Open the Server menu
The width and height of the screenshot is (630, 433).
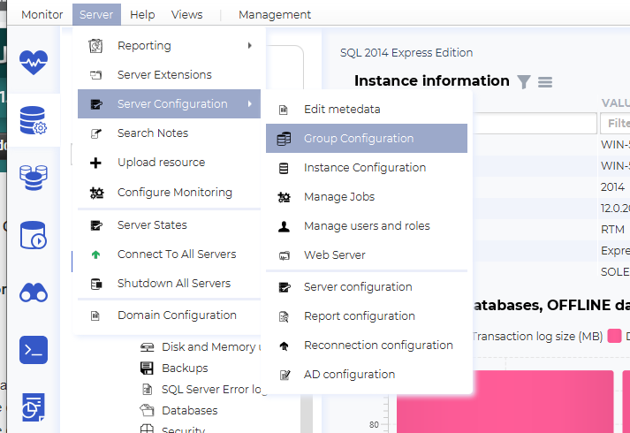coord(95,15)
